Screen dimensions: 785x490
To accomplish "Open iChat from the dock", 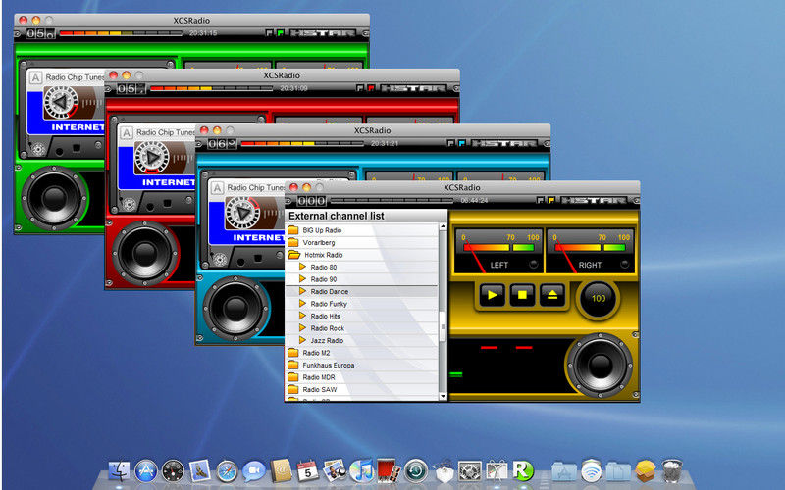I will [x=254, y=471].
